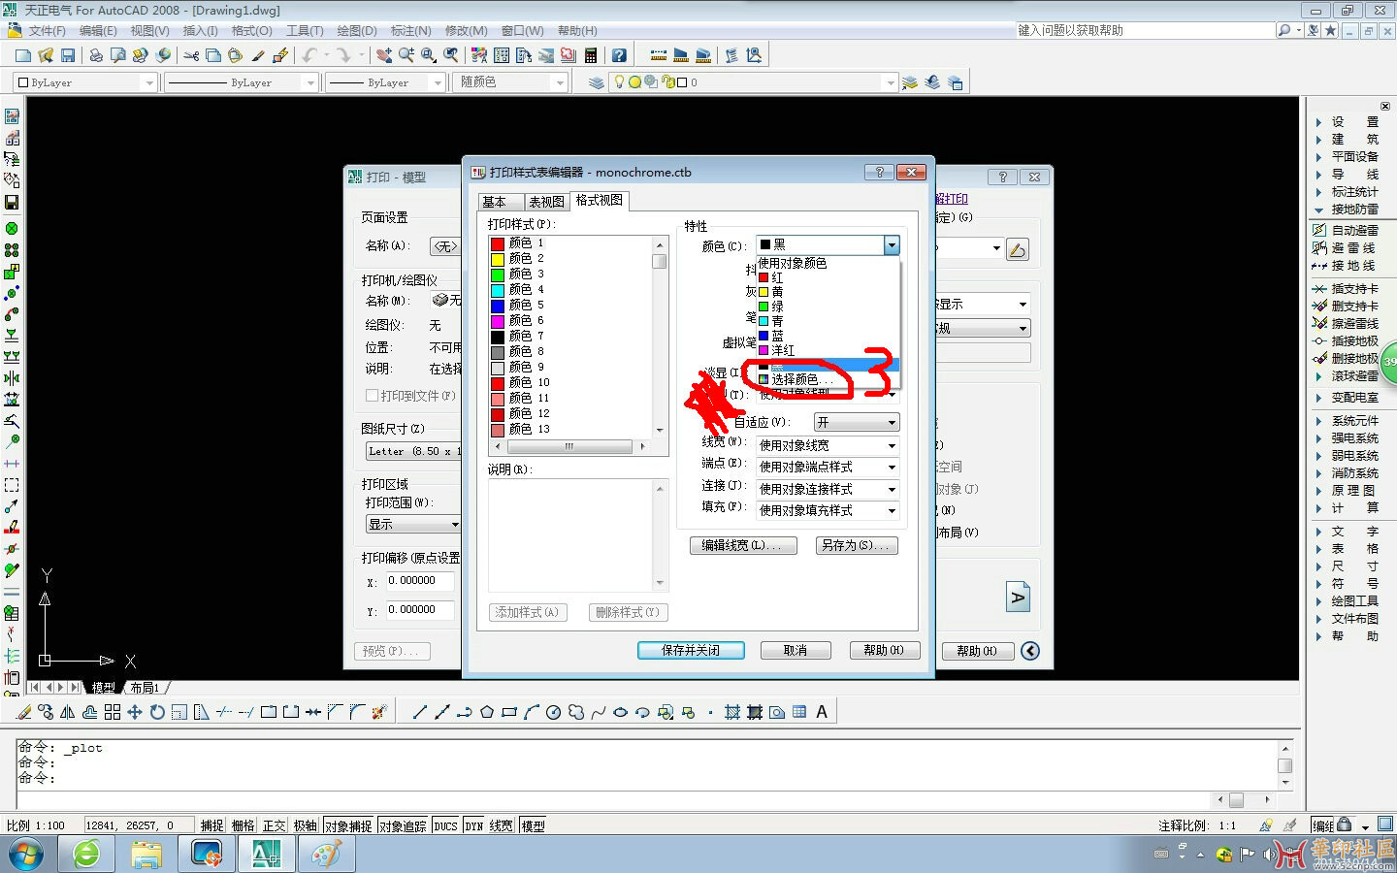Select the Table tool in Draw toolbar
The image size is (1397, 873).
click(x=799, y=712)
